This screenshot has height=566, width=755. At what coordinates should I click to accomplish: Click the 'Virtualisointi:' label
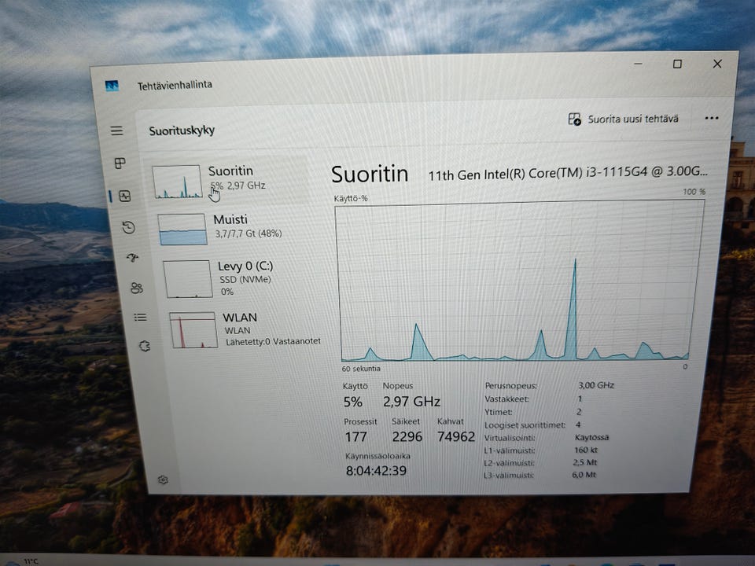pyautogui.click(x=510, y=438)
